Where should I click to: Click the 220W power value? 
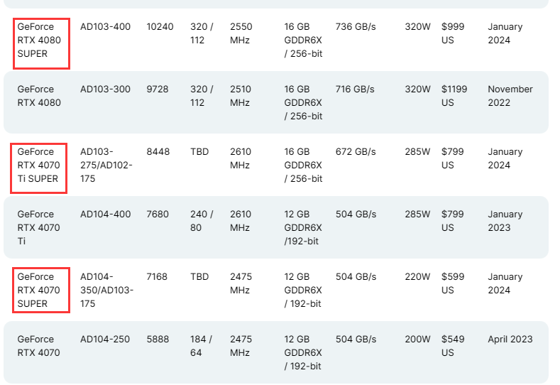[417, 277]
